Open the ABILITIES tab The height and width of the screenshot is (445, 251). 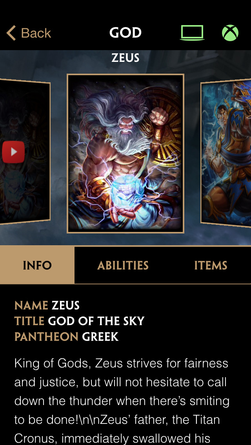tap(123, 265)
